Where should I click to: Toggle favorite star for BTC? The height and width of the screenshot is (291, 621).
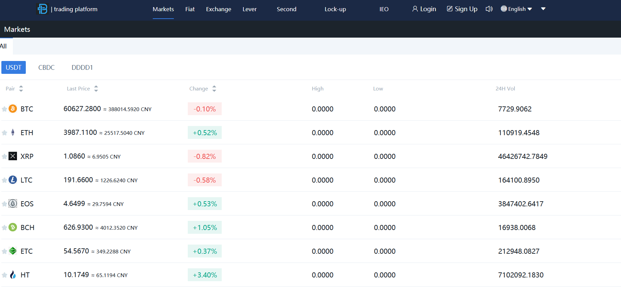[4, 109]
